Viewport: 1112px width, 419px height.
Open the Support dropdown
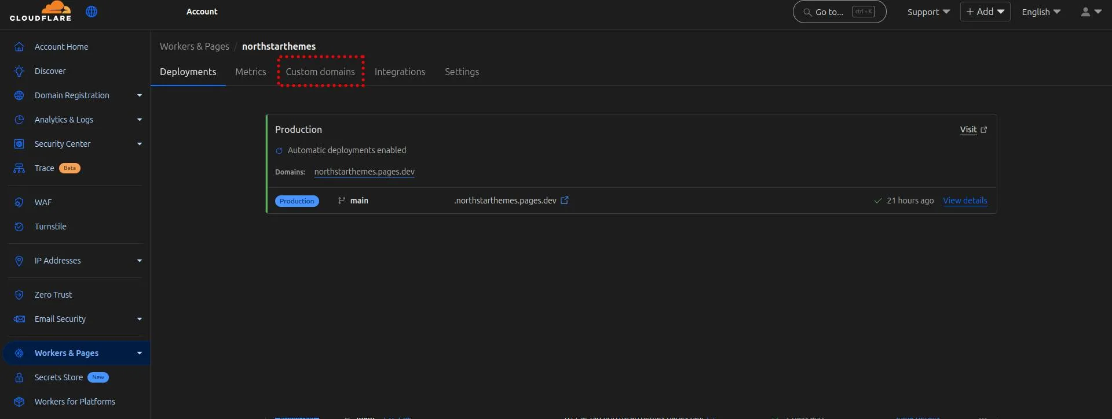click(928, 12)
